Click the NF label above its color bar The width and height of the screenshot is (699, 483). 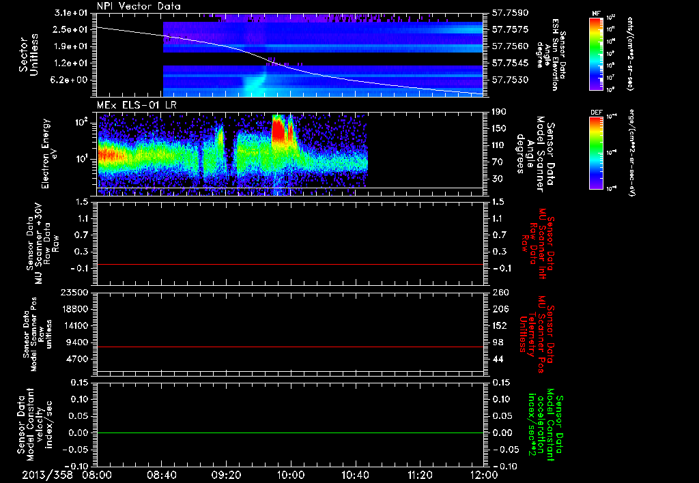[x=596, y=14]
